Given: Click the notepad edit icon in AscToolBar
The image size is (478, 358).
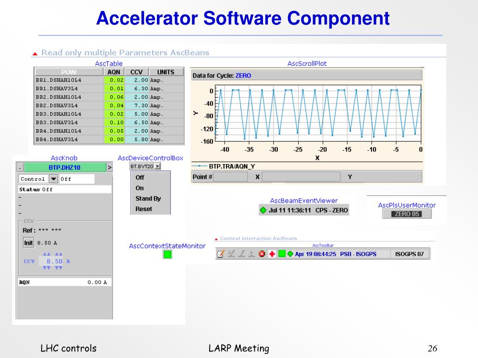Looking at the screenshot, I should pos(221,254).
